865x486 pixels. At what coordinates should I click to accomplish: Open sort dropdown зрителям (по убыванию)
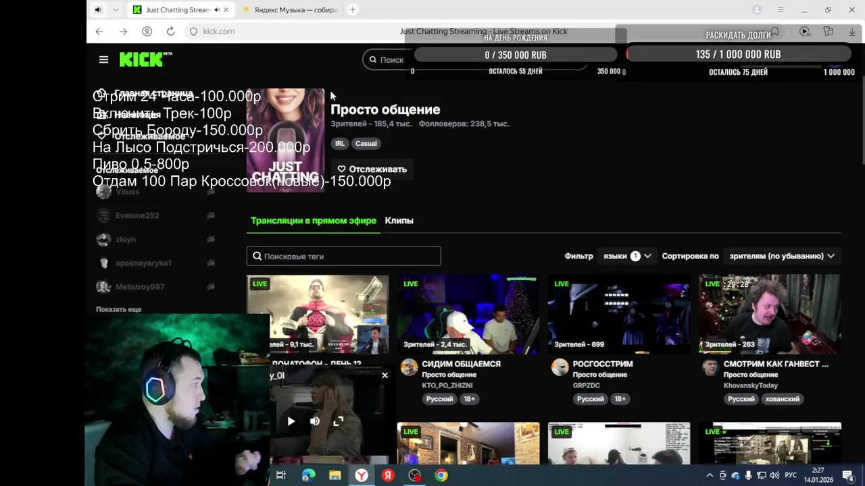point(781,256)
